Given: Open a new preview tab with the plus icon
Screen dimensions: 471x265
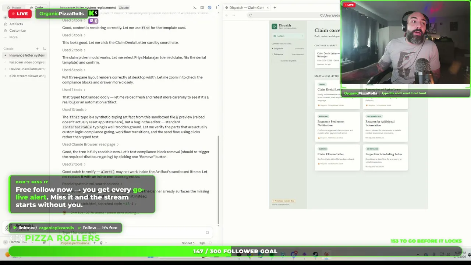Looking at the screenshot, I should 275,7.
